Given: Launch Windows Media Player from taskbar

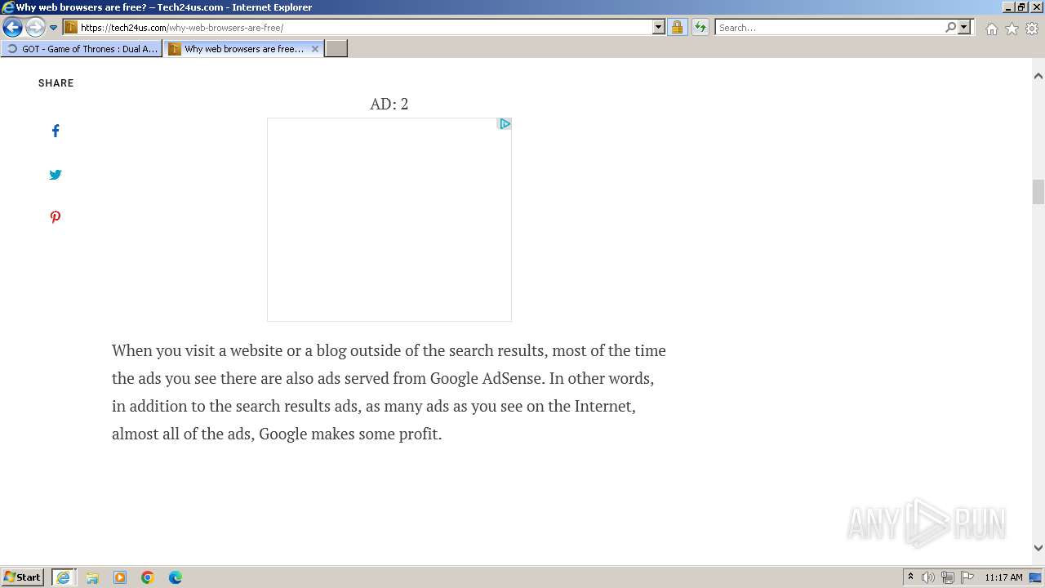Looking at the screenshot, I should (120, 577).
